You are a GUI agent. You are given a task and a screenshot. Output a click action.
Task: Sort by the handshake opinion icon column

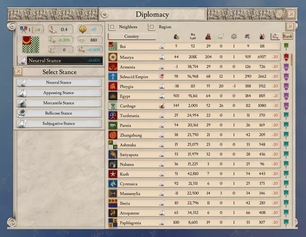(275, 36)
